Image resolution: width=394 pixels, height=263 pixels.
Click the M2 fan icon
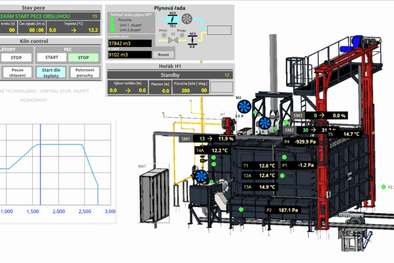(x=244, y=106)
